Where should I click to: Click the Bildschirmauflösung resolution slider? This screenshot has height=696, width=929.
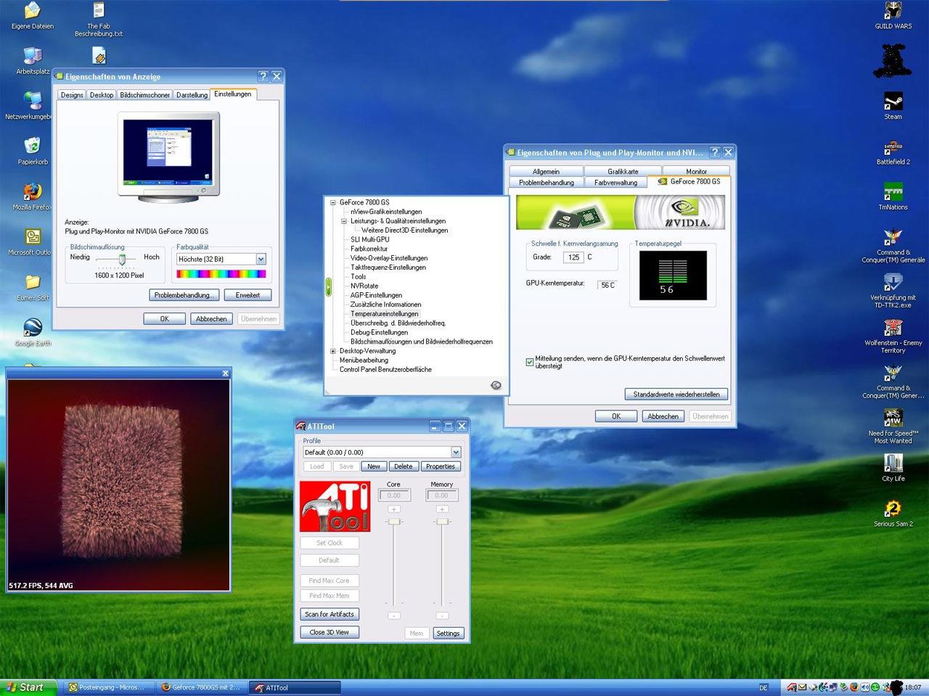[122, 259]
